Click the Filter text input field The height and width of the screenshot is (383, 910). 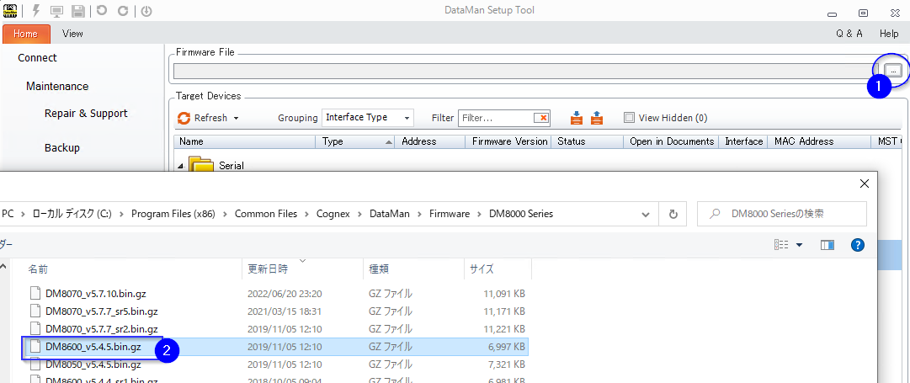tap(496, 118)
